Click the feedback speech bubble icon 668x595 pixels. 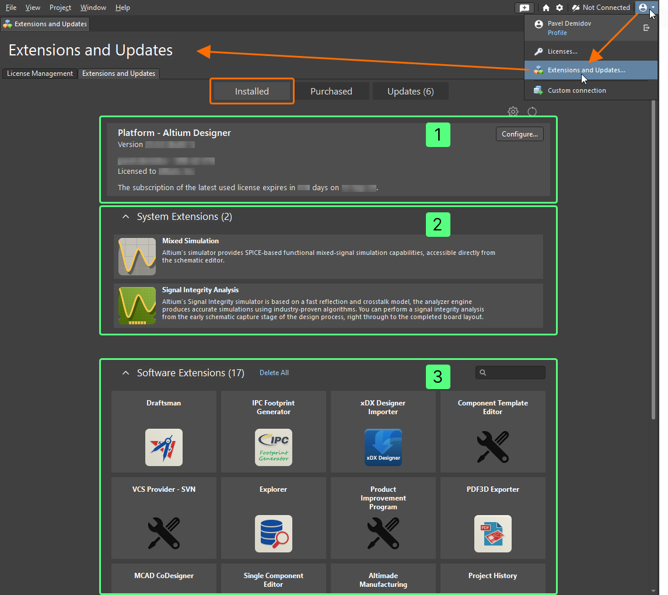(524, 8)
